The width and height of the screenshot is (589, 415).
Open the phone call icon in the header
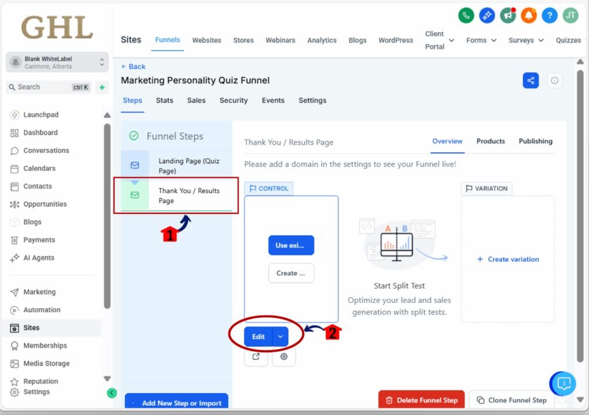click(x=466, y=16)
